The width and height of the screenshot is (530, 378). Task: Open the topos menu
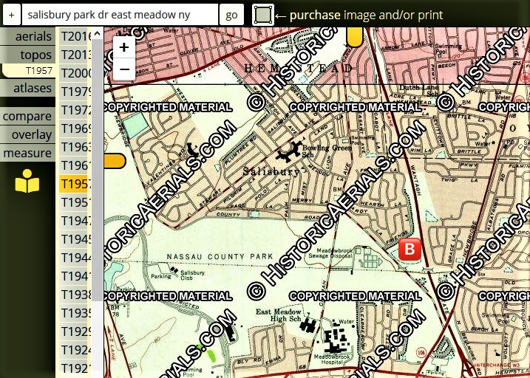(x=27, y=55)
